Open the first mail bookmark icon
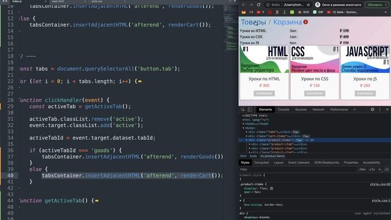Image resolution: width=391 pixels, height=220 pixels. click(244, 12)
